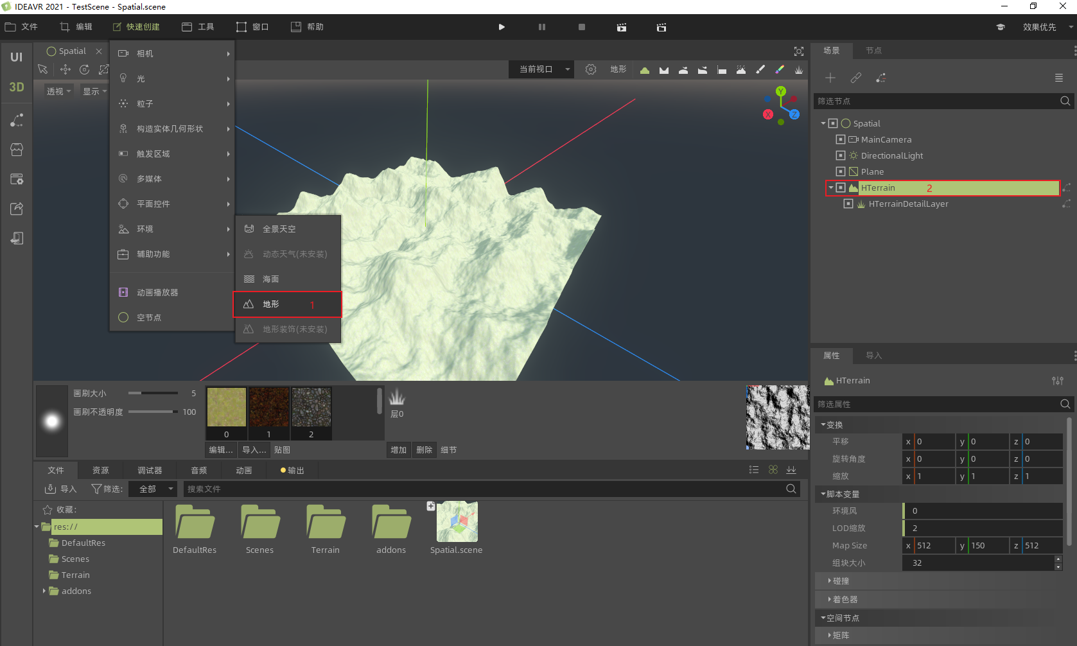1077x646 pixels.
Task: Open viewport settings gear icon
Action: [x=591, y=69]
